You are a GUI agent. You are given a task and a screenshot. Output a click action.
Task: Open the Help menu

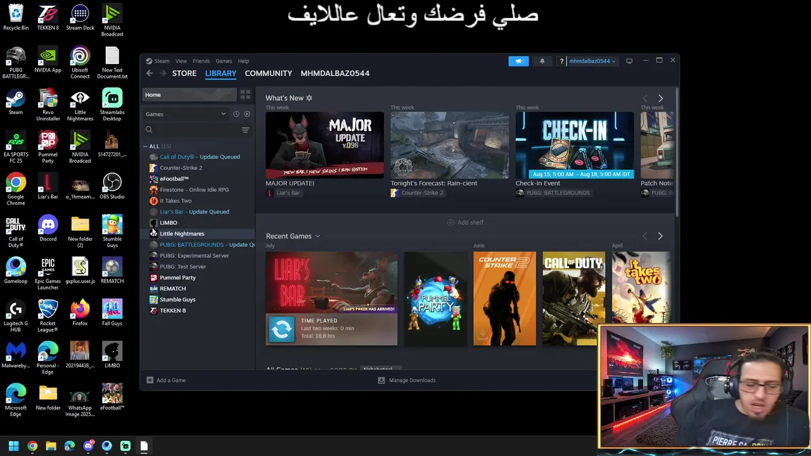click(243, 61)
